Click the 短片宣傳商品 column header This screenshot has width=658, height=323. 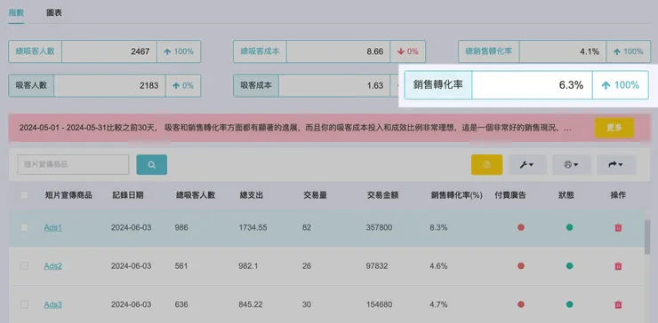[68, 195]
